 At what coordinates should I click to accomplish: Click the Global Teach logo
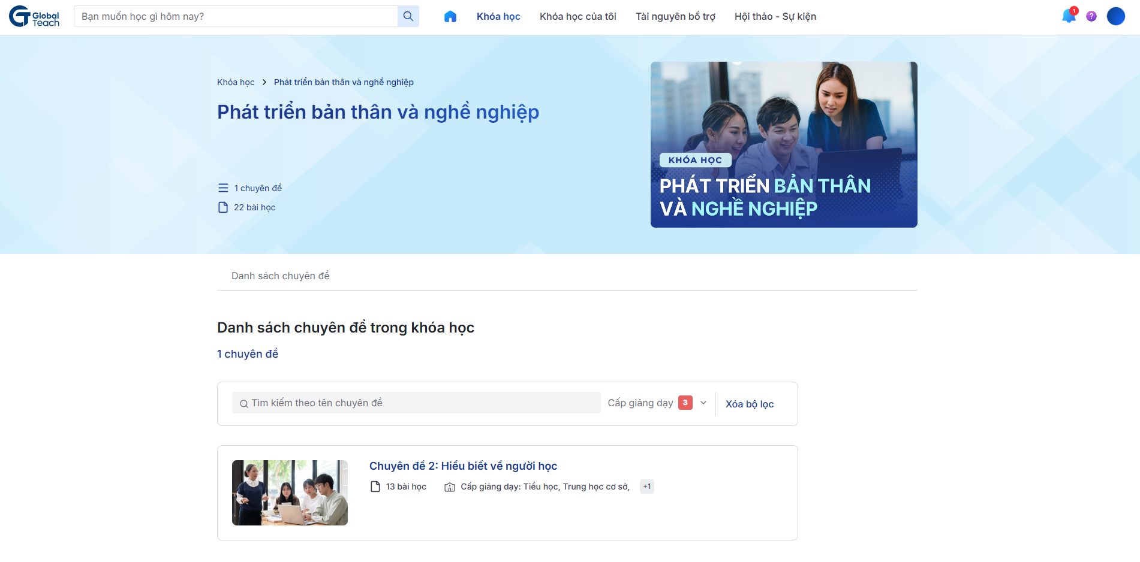34,17
